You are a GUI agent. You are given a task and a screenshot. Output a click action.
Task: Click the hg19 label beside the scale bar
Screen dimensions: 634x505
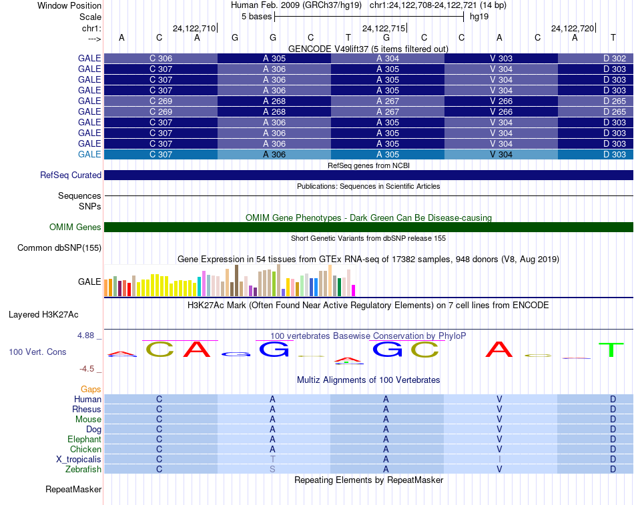point(479,17)
